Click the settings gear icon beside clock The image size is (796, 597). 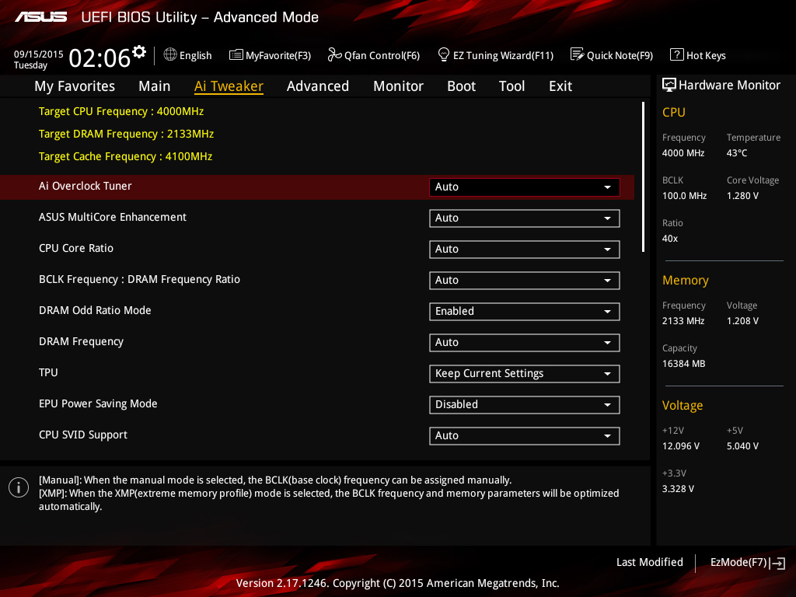[139, 52]
